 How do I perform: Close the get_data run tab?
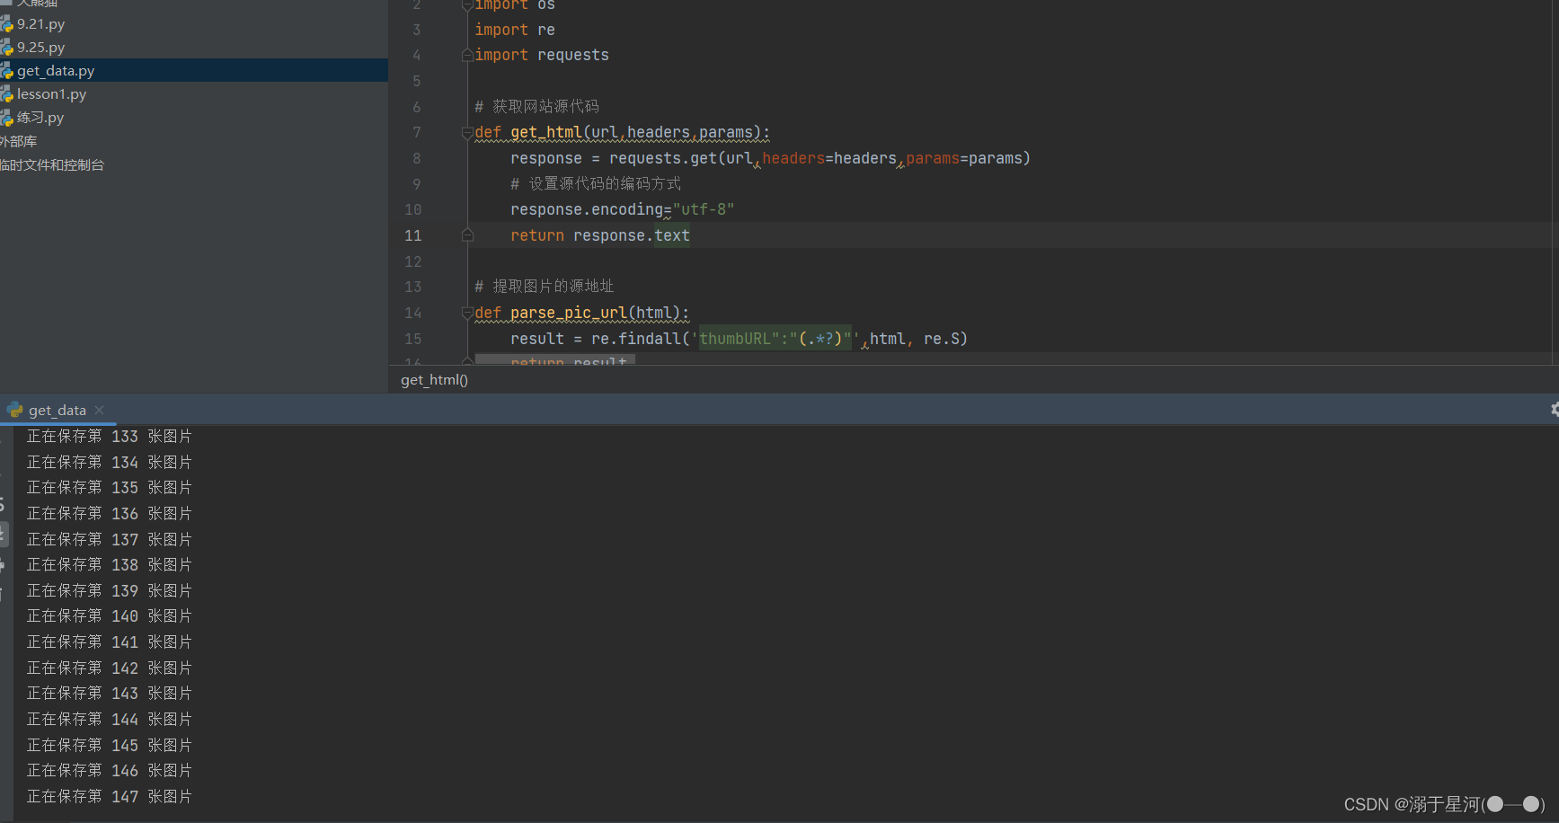click(x=99, y=410)
